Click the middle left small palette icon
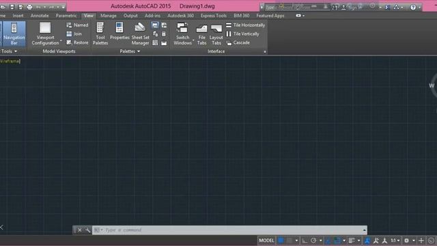The width and height of the screenshot is (437, 246). tap(155, 34)
